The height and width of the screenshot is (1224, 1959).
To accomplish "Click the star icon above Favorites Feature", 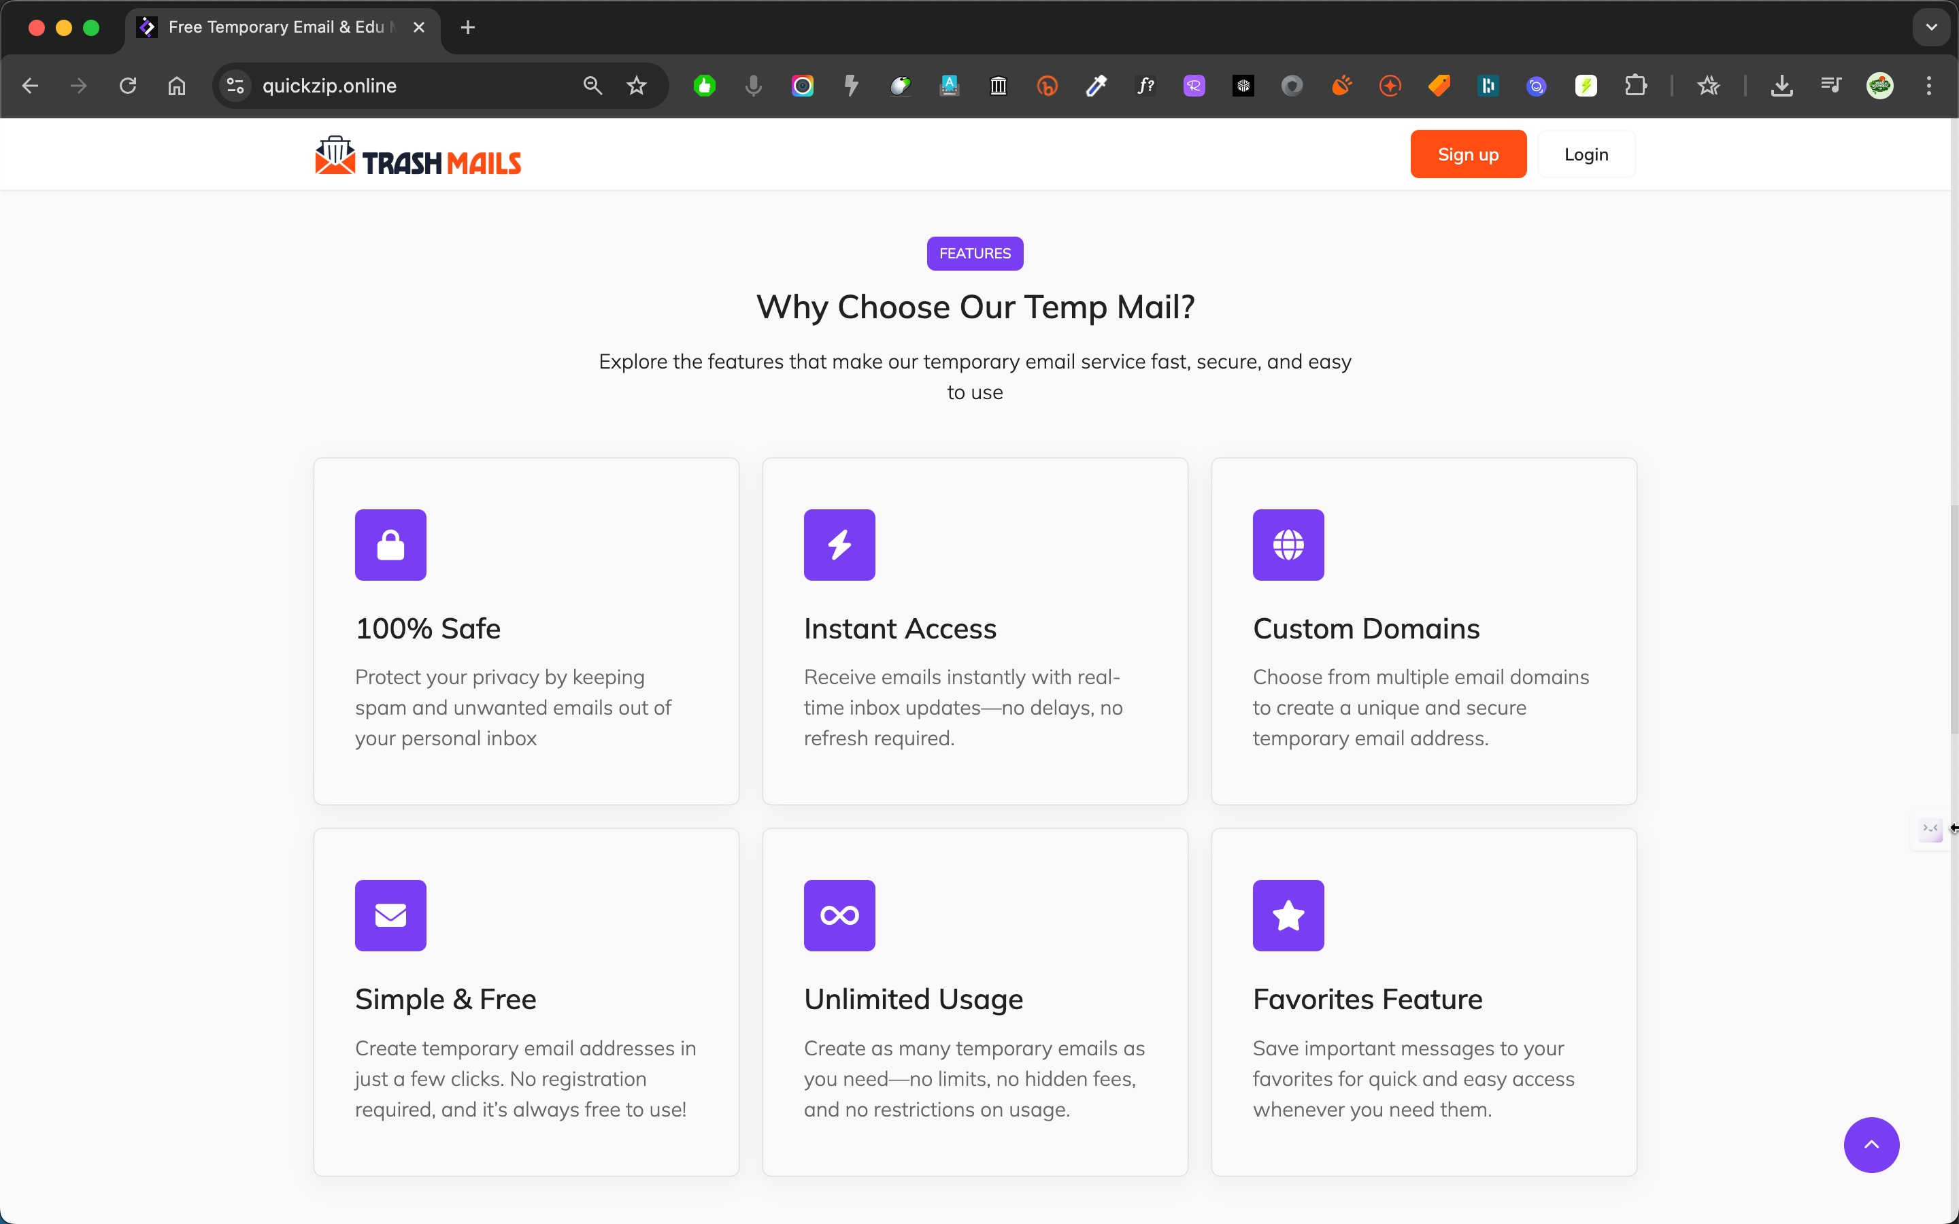I will tap(1288, 915).
